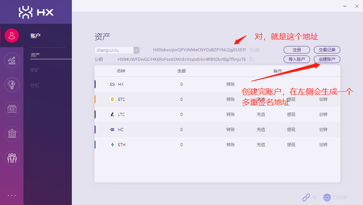Click the 创建账户 button
This screenshot has height=205, width=363.
click(327, 59)
